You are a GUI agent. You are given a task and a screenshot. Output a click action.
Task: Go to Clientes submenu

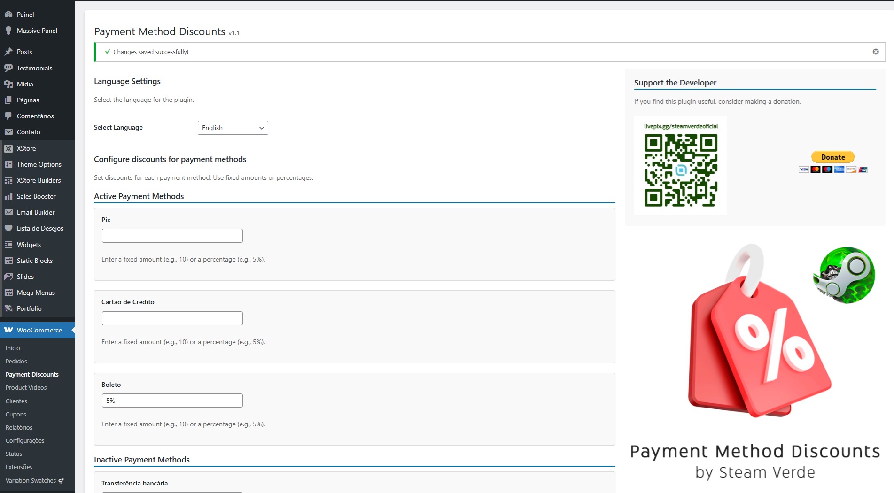pyautogui.click(x=16, y=401)
